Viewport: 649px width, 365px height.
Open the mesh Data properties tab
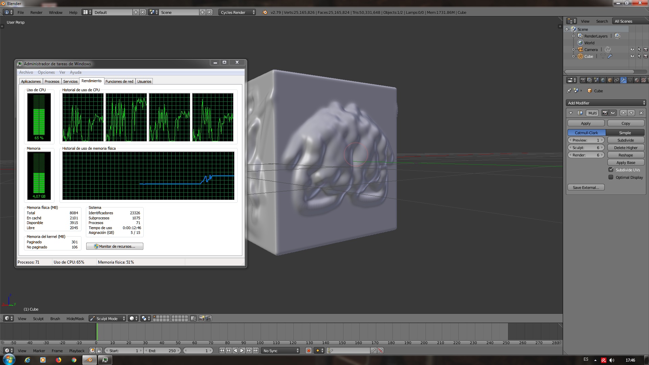pyautogui.click(x=630, y=80)
